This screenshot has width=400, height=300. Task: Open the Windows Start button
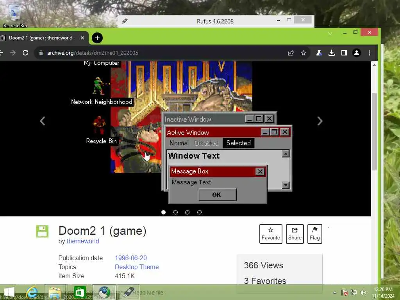(9, 292)
